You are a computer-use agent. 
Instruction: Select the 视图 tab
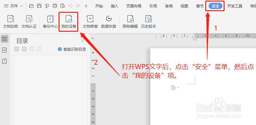point(184,6)
